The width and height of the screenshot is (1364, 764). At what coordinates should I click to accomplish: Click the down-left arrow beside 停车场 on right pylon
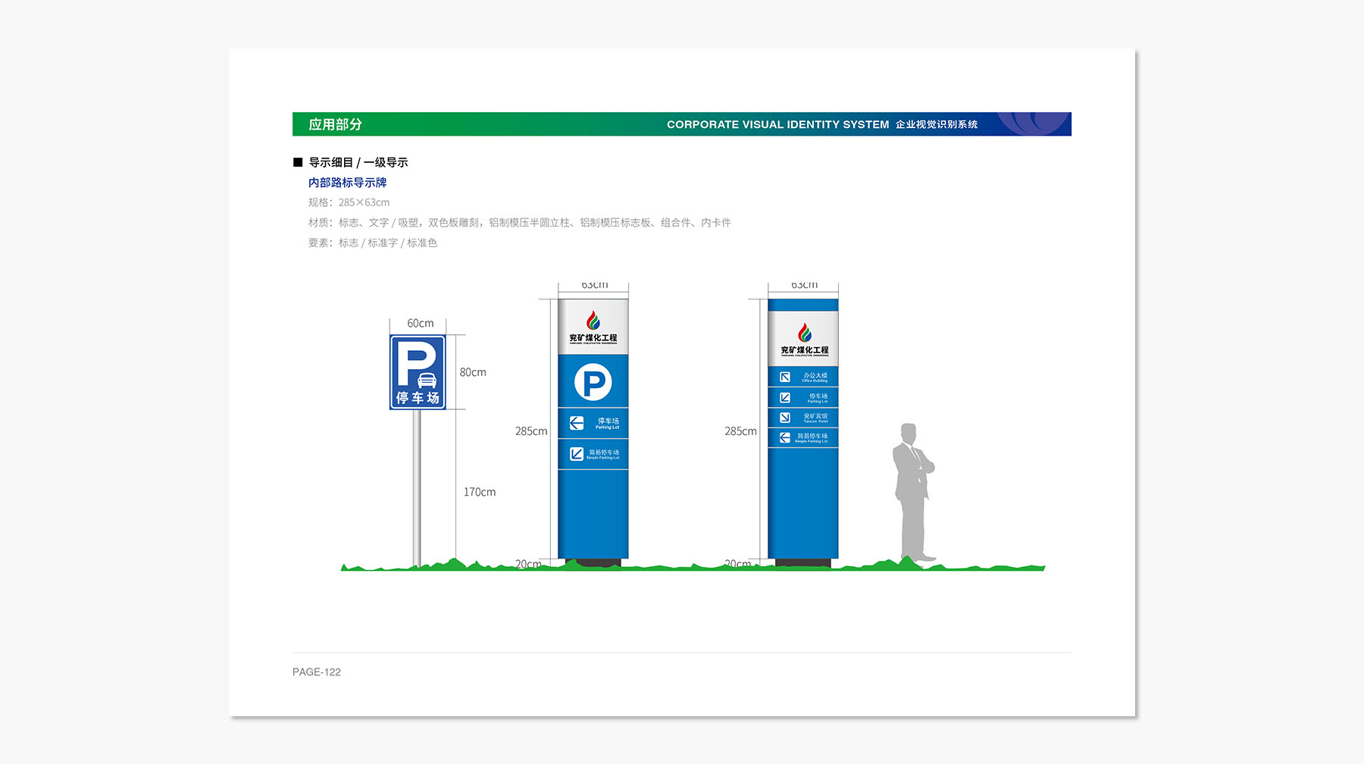point(785,397)
